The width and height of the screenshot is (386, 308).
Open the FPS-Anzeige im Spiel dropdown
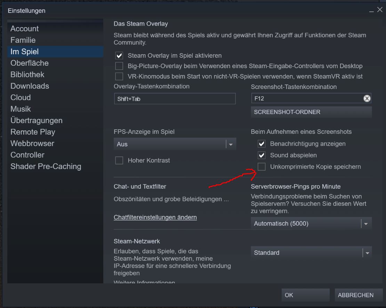175,144
